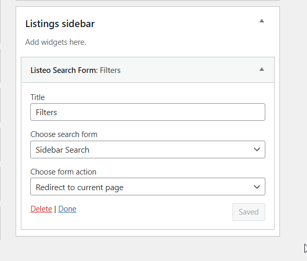Click the chevron beside Sidebar Search
The width and height of the screenshot is (307, 261).
(256, 150)
